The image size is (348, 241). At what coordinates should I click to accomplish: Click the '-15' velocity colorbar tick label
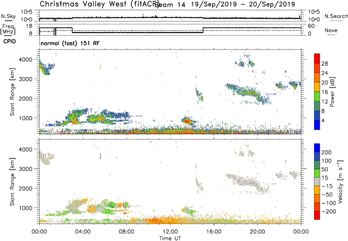(327, 186)
